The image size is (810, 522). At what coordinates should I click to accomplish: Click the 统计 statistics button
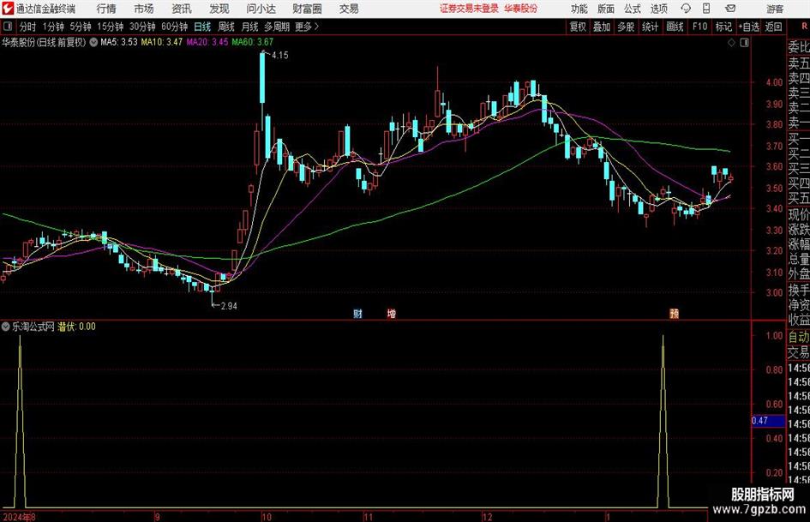[x=650, y=27]
